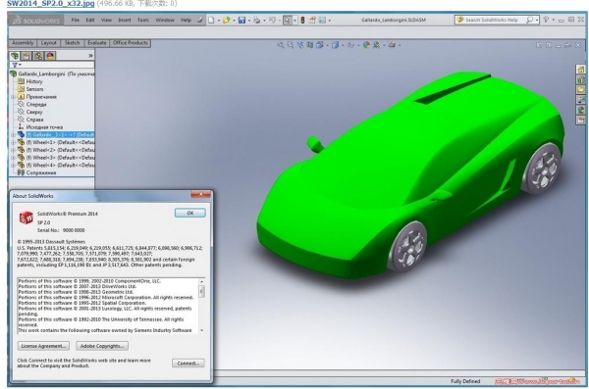The width and height of the screenshot is (589, 389).
Task: Open the File menu
Action: point(76,20)
